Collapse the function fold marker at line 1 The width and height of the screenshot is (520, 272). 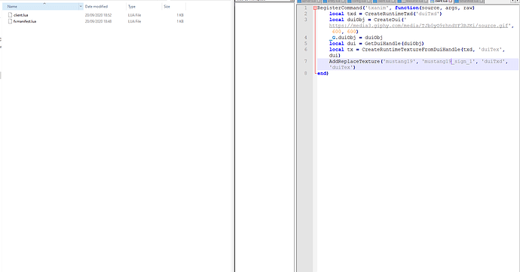pos(315,8)
